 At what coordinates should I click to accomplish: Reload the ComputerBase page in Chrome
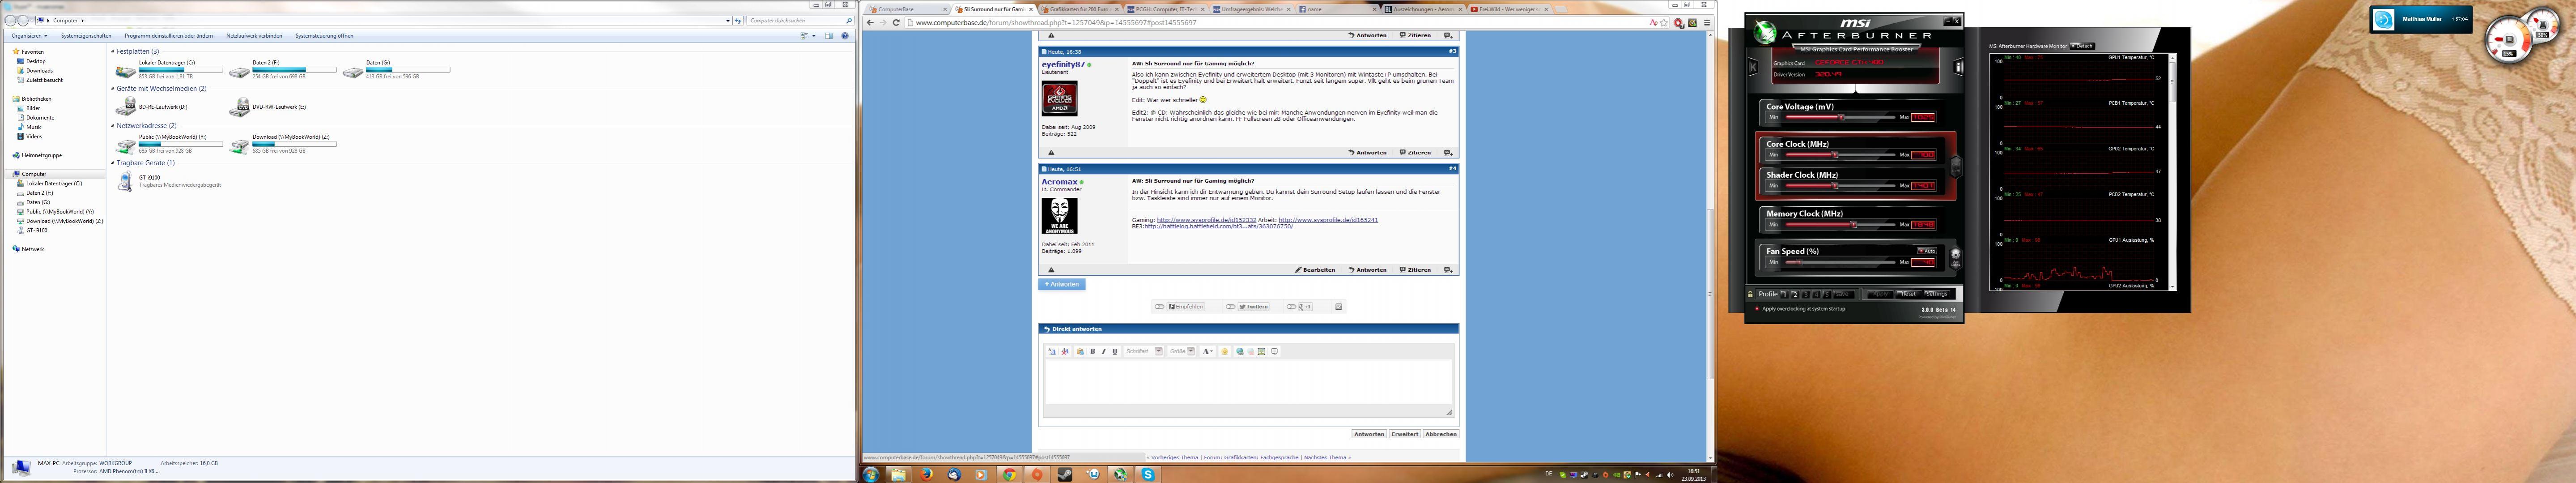click(x=896, y=23)
